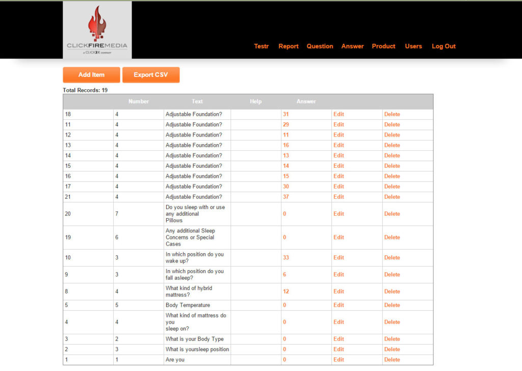This screenshot has width=522, height=371.
Task: Click Log Out in the navigation
Action: pos(443,46)
